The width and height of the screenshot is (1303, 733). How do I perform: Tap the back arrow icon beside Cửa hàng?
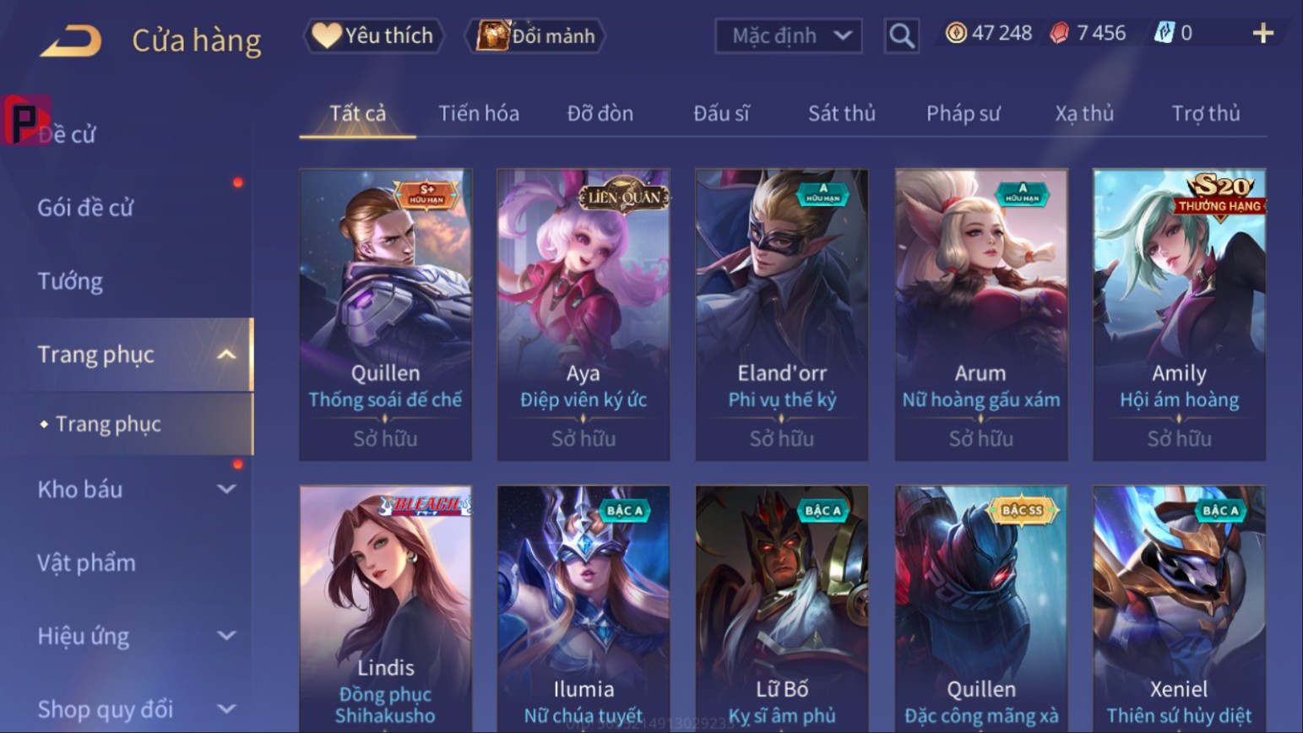(x=71, y=41)
